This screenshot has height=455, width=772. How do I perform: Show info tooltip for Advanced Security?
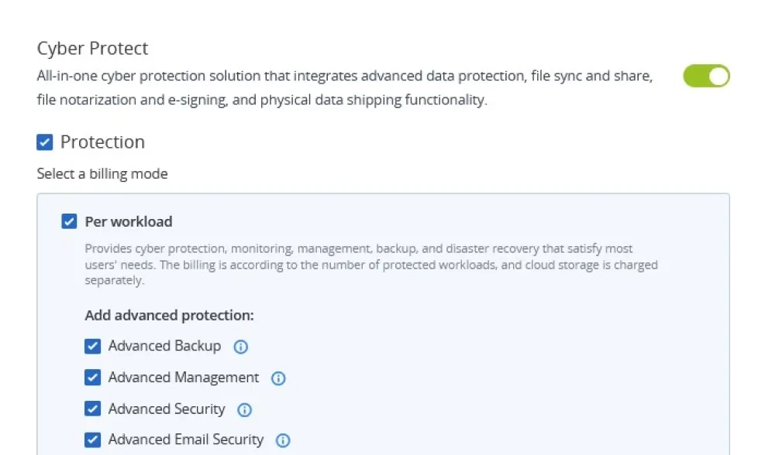coord(245,410)
